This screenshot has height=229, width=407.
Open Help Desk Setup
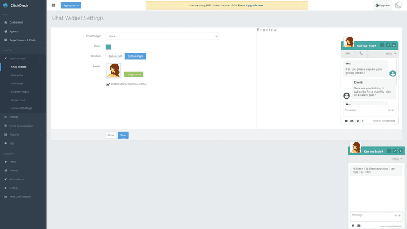[12, 162]
